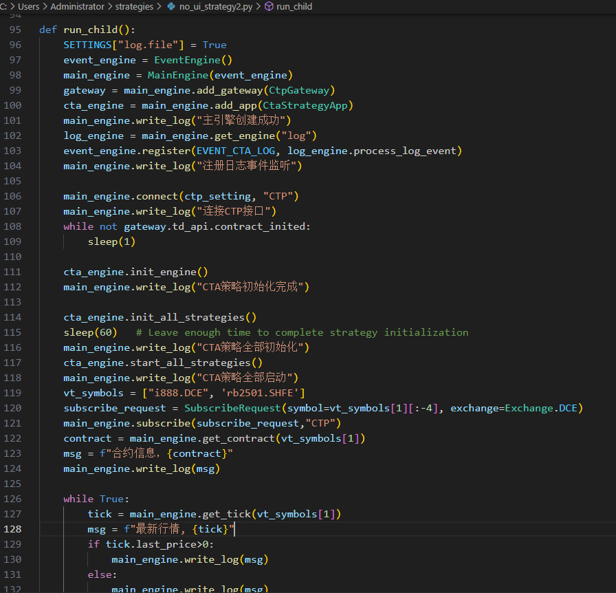Click line number 126 in gutter
Viewport: 616px width, 593px height.
[12, 499]
